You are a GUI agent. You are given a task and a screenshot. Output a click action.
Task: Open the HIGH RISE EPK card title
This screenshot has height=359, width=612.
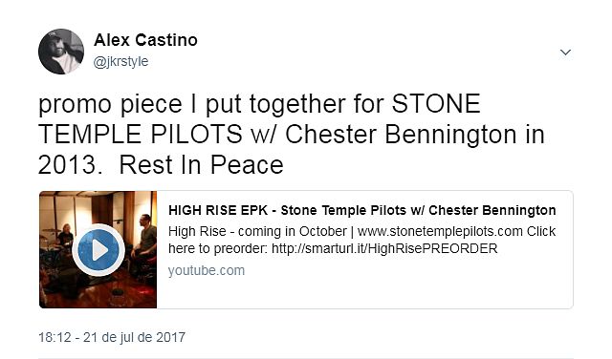tap(361, 210)
